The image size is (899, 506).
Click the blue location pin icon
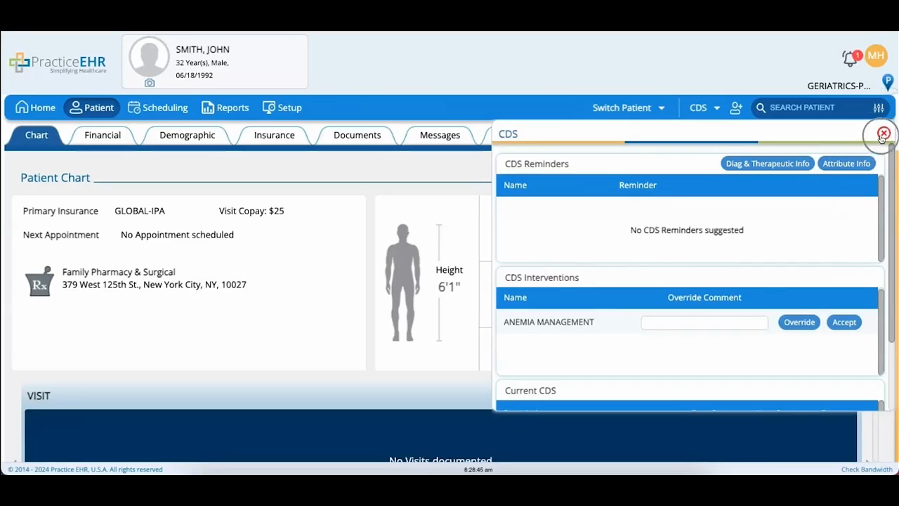click(888, 83)
